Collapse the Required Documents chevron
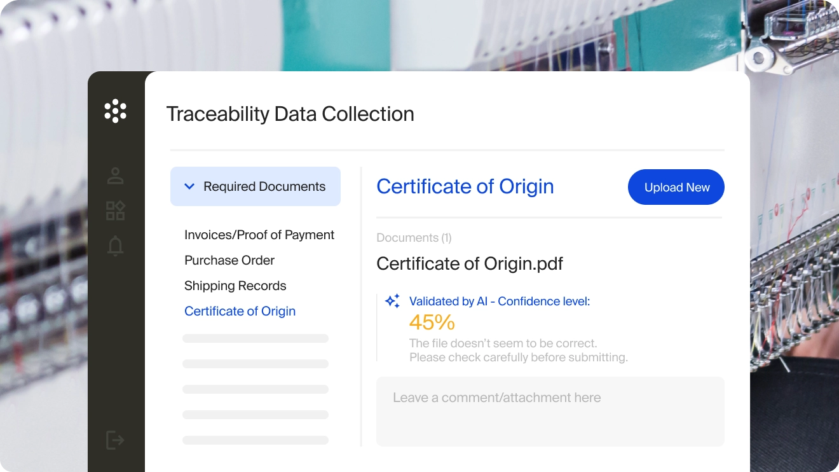Viewport: 839px width, 472px height. 189,186
